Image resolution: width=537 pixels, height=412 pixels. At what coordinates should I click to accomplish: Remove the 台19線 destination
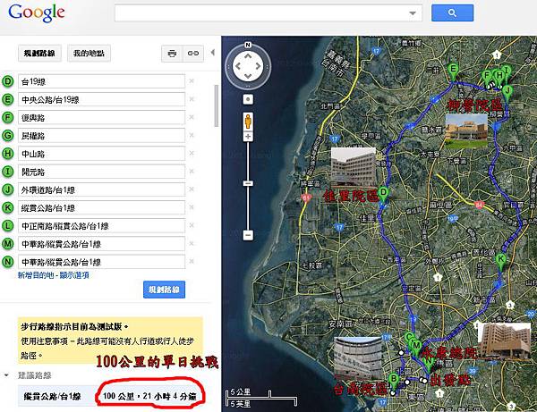tap(192, 81)
